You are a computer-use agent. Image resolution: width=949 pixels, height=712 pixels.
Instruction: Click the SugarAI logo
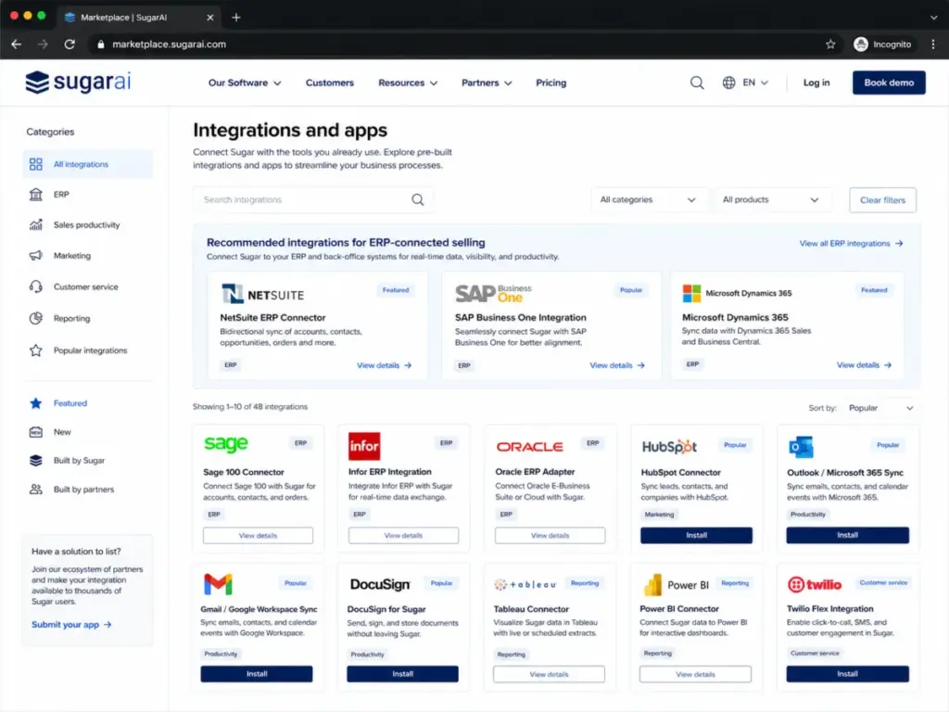coord(78,83)
